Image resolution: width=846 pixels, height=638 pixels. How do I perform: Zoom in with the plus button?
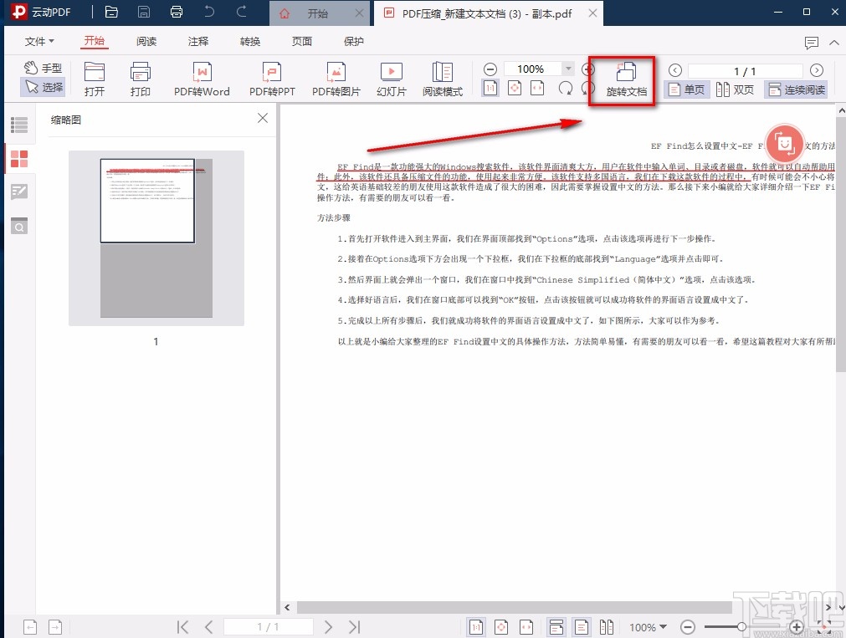click(x=588, y=69)
